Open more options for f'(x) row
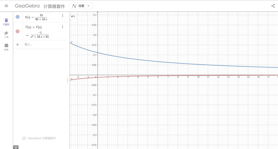The height and width of the screenshot is (149, 278). tap(62, 27)
